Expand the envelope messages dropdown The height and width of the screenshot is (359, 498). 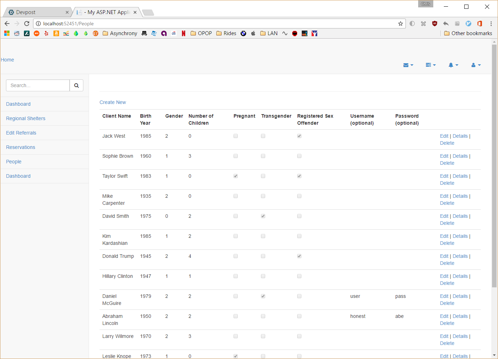click(x=408, y=65)
